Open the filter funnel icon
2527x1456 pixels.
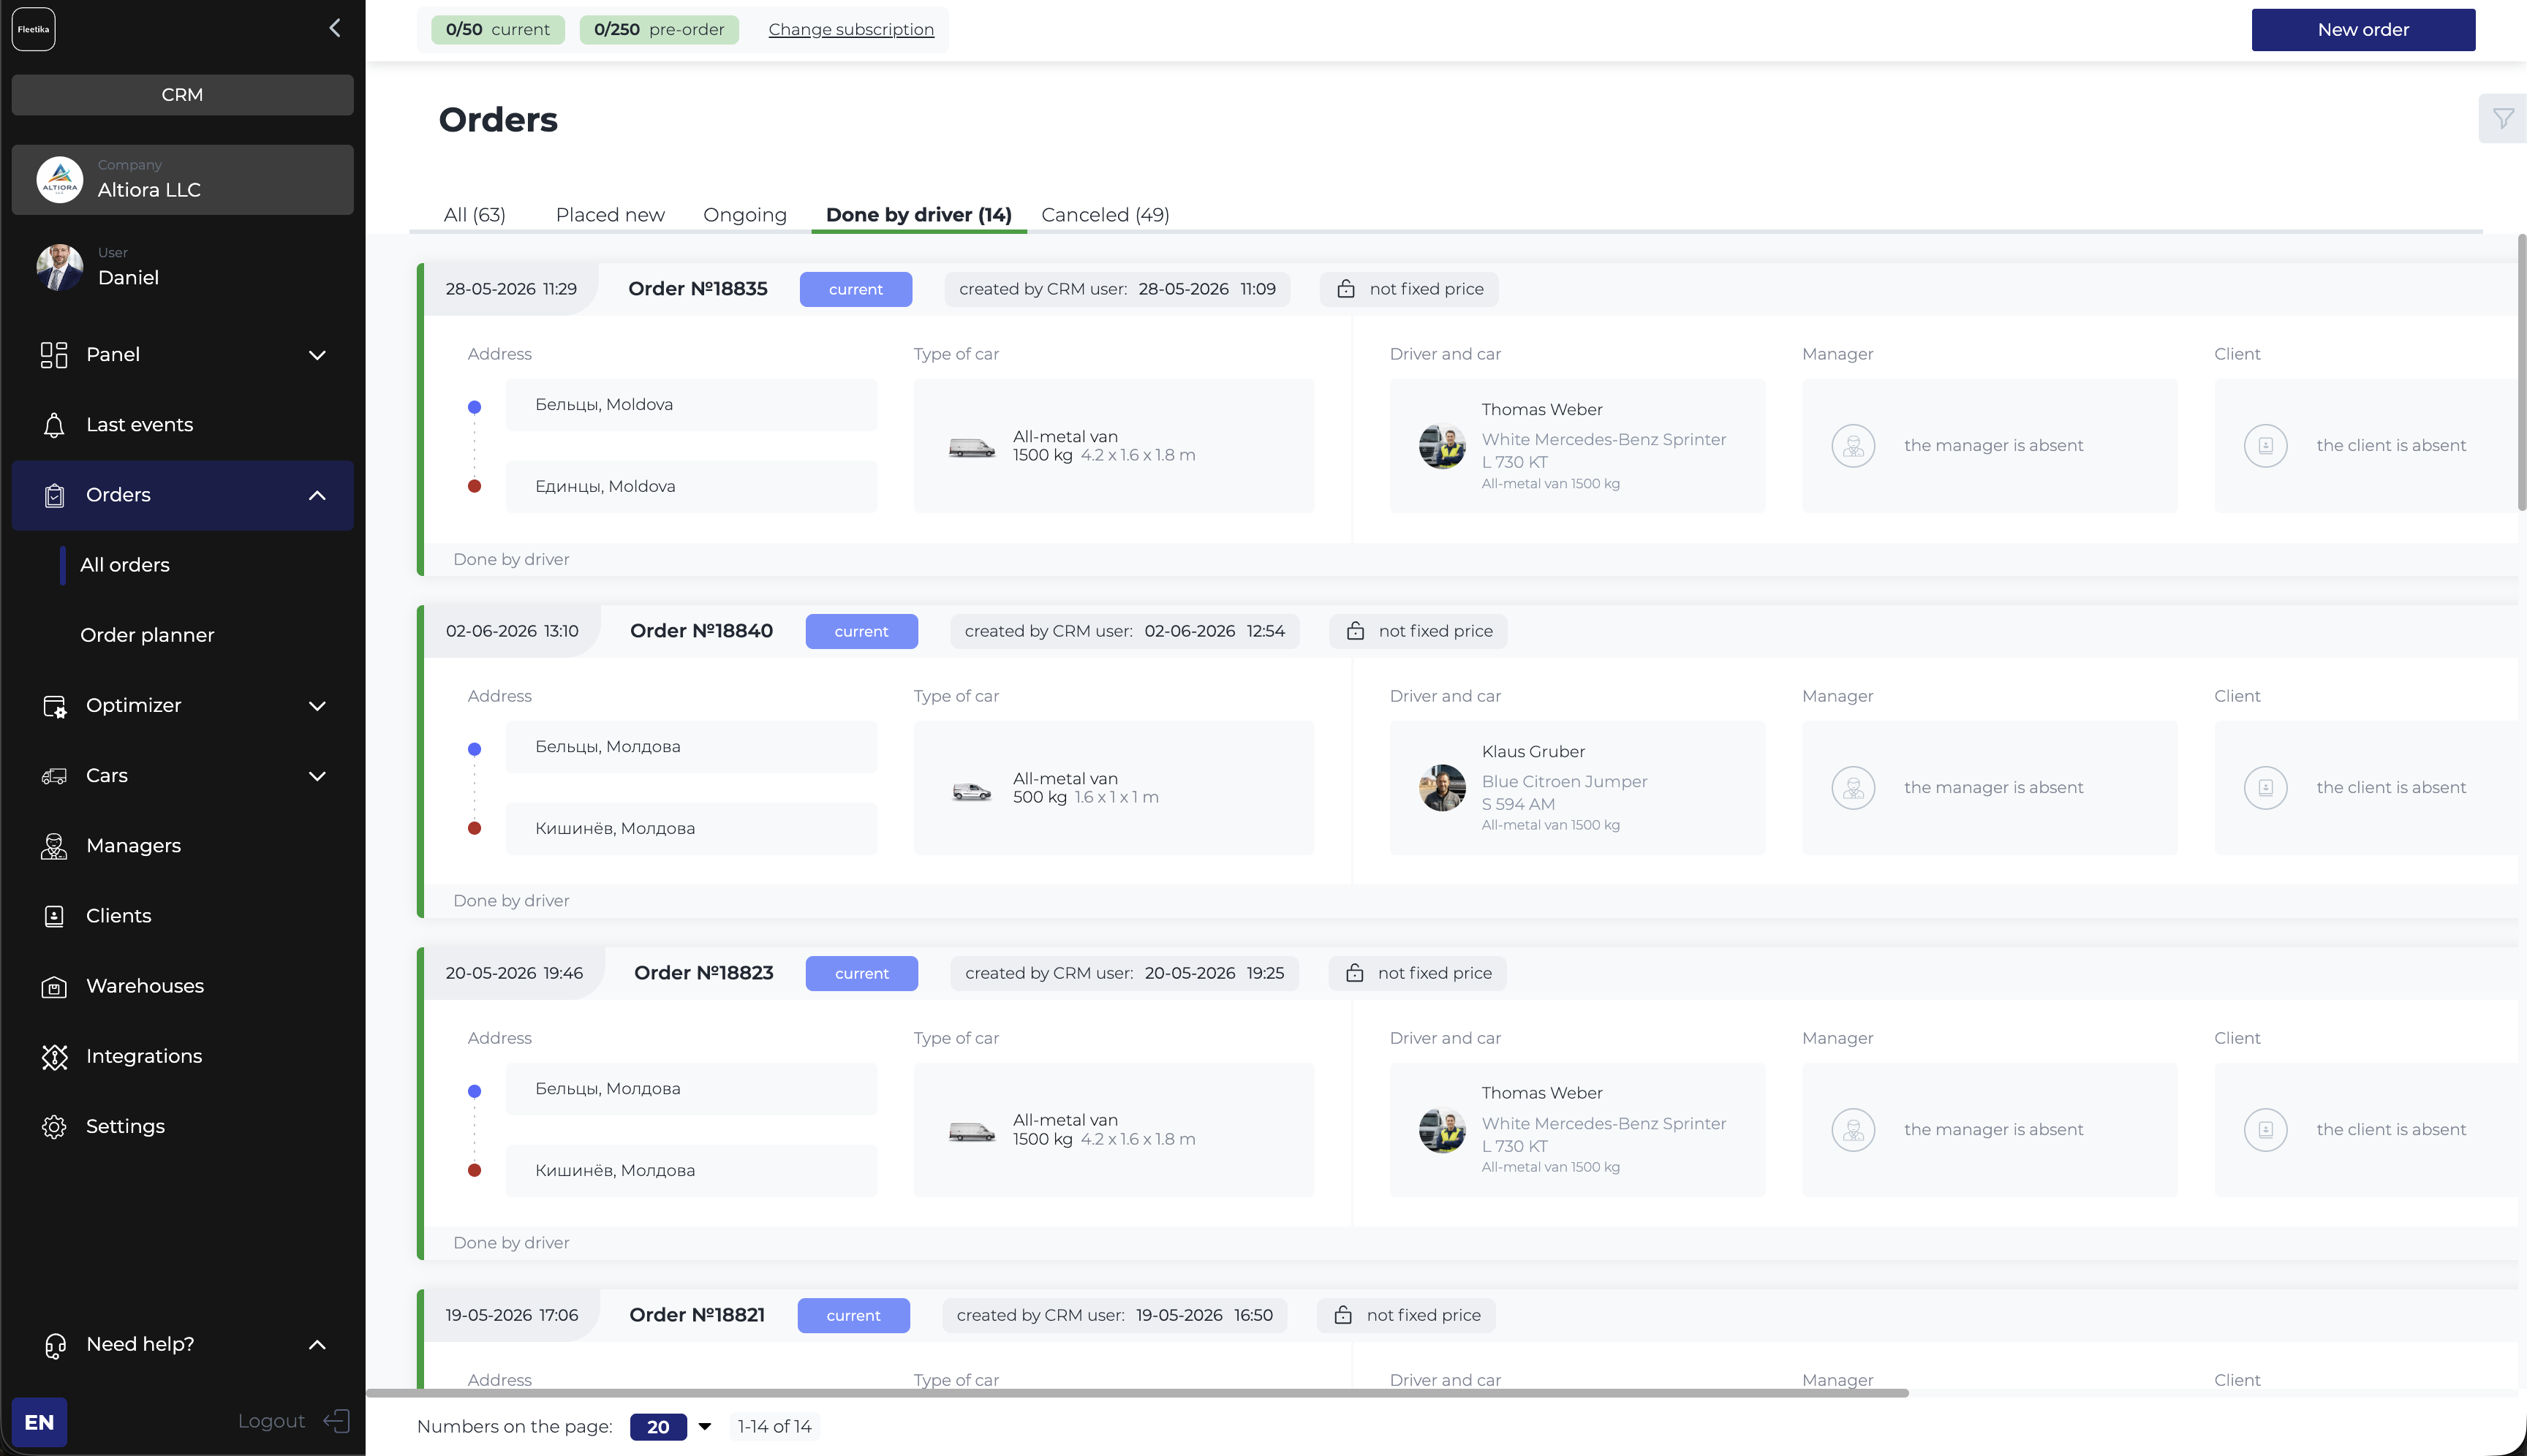pos(2503,119)
